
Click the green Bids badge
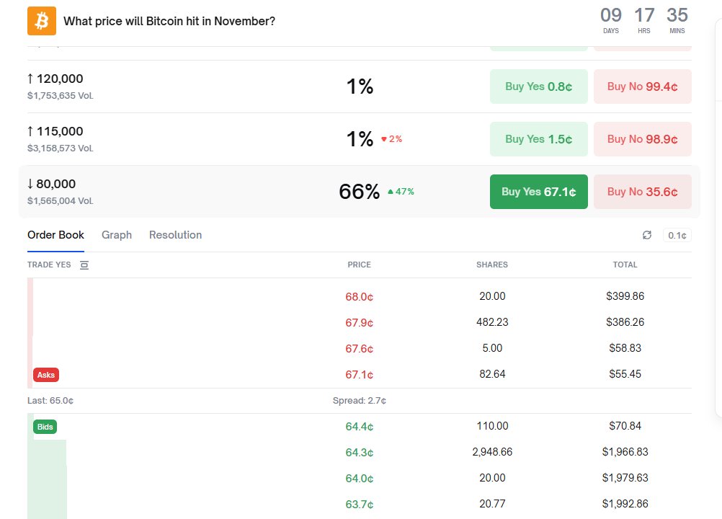click(45, 427)
